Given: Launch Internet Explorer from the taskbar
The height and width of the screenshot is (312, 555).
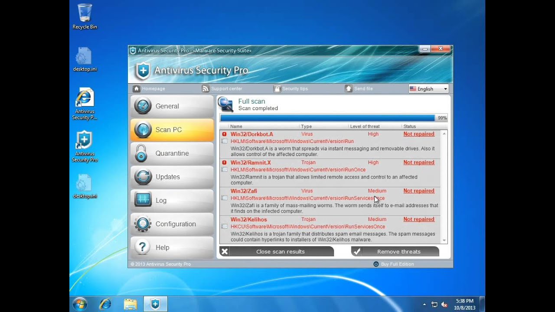Looking at the screenshot, I should pyautogui.click(x=105, y=304).
